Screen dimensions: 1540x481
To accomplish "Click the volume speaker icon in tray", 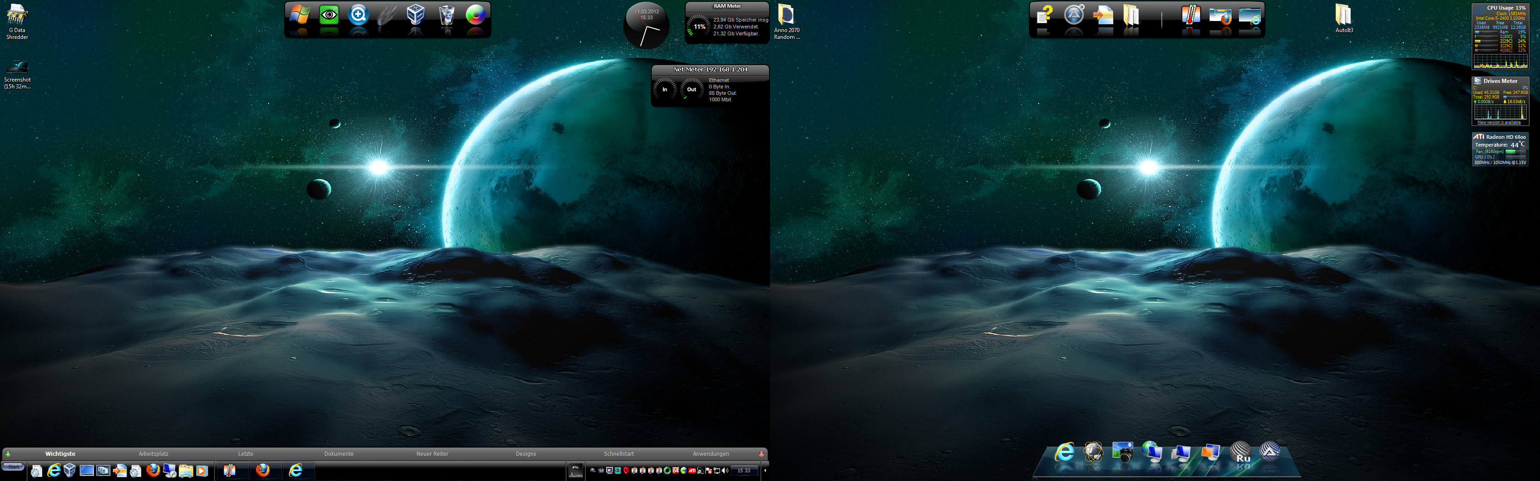I will coord(725,471).
